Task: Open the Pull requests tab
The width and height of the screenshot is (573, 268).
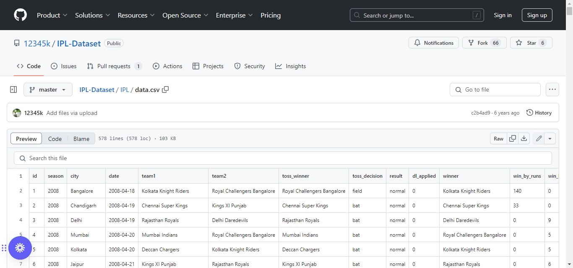Action: (x=115, y=66)
